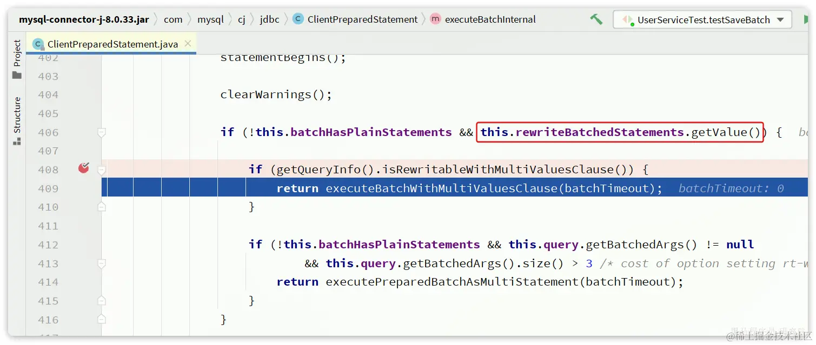Select the ClientPreparedStatement.java editor tab
816x345 pixels.
(x=112, y=44)
